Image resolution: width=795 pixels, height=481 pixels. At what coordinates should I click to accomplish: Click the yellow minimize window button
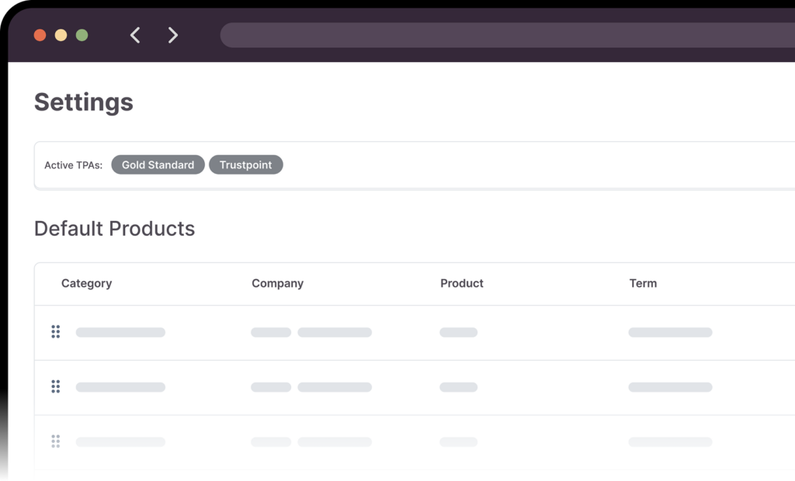61,35
